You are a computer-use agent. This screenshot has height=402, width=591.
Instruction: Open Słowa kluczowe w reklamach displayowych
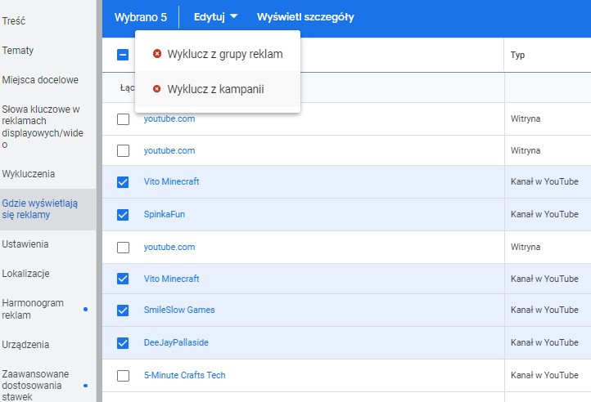[x=43, y=127]
